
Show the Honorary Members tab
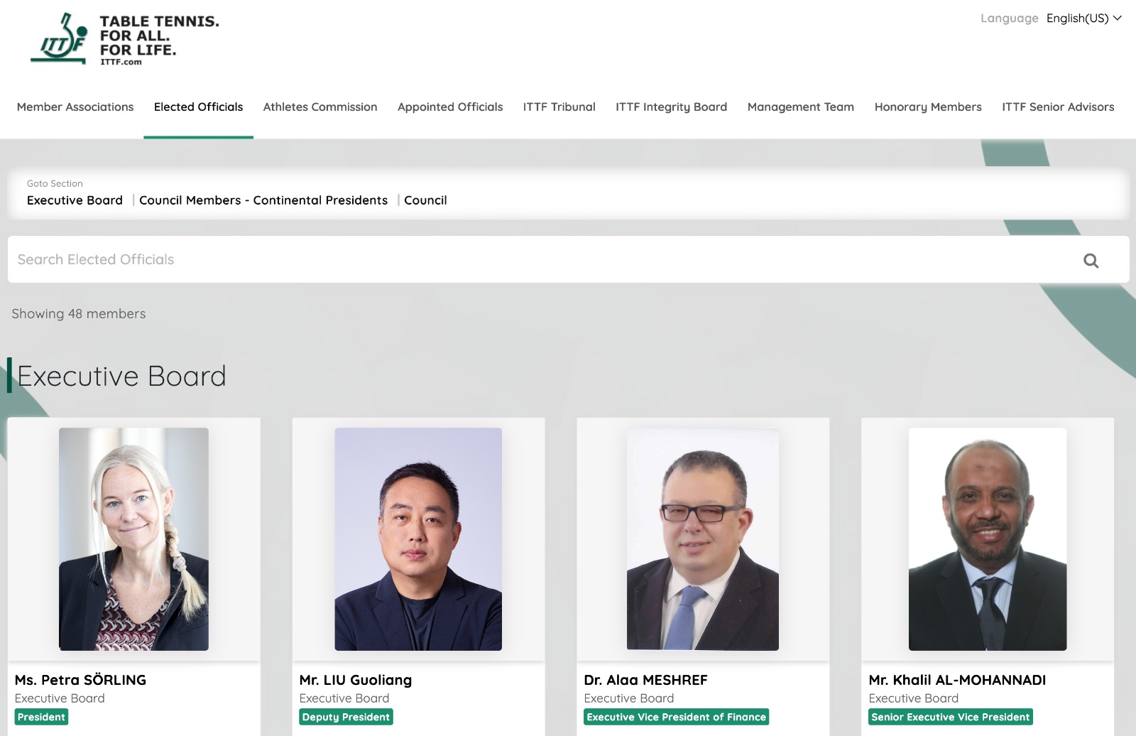click(928, 107)
